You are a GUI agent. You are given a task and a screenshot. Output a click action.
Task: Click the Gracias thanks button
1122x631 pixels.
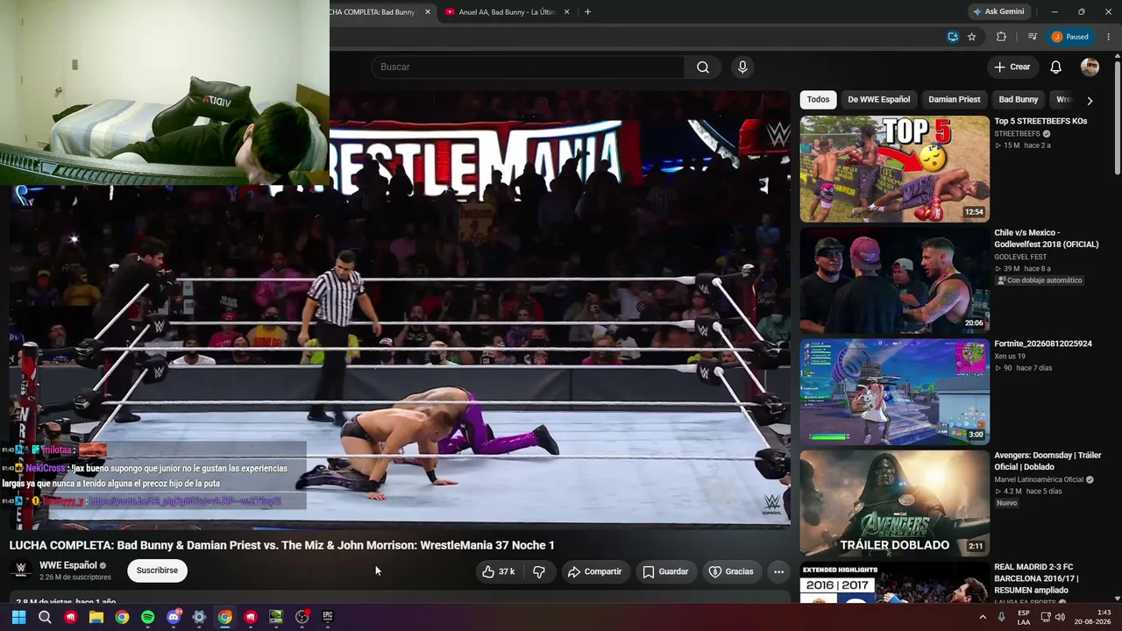pyautogui.click(x=731, y=571)
